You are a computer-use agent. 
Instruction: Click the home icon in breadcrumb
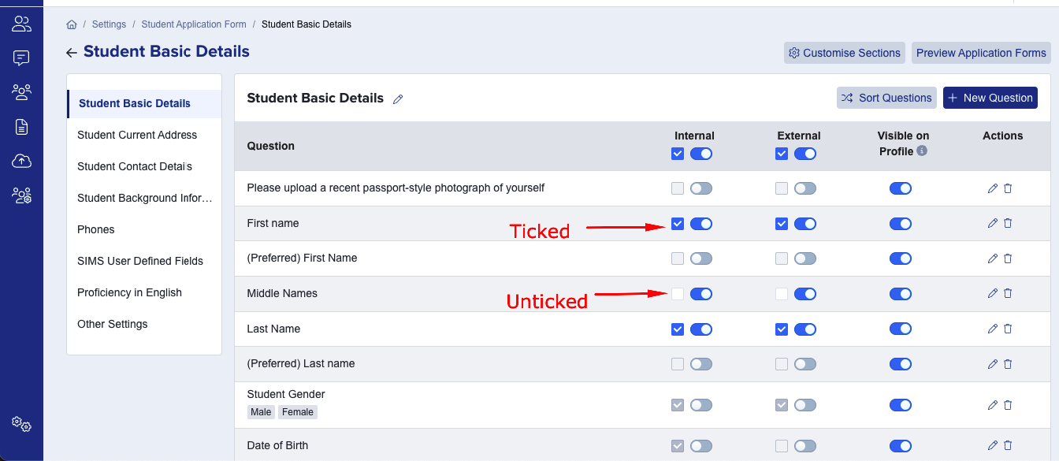[x=72, y=24]
